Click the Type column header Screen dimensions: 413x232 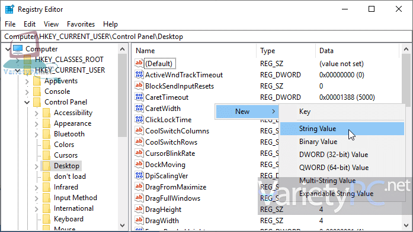pyautogui.click(x=286, y=51)
